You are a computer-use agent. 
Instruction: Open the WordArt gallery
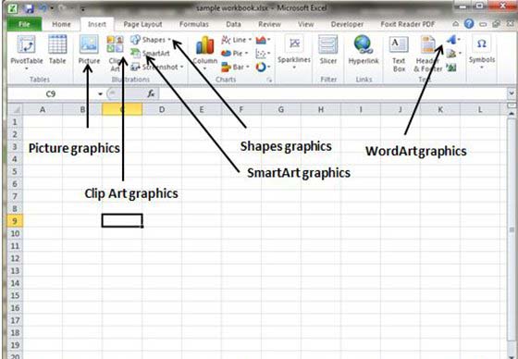(453, 40)
